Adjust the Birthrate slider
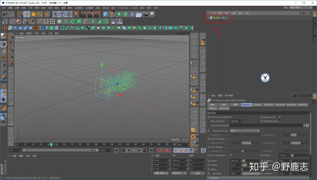The width and height of the screenshot is (317, 180). click(251, 173)
